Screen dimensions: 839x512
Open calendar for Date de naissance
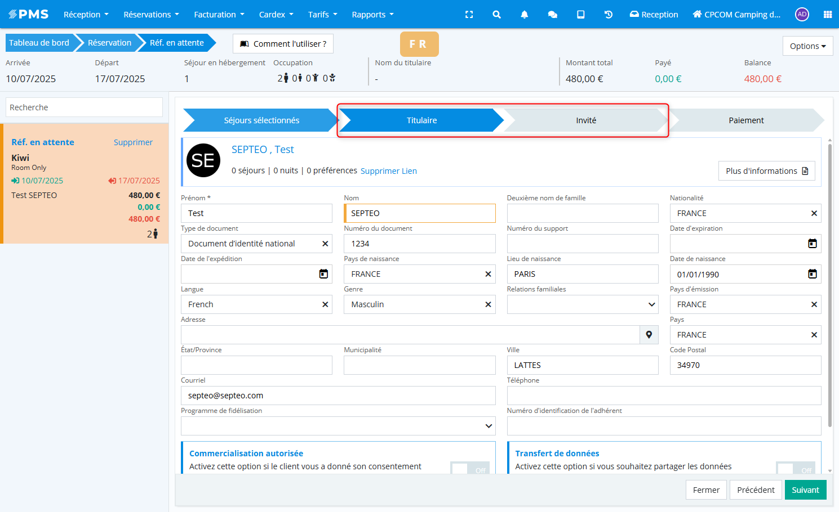[x=812, y=274]
